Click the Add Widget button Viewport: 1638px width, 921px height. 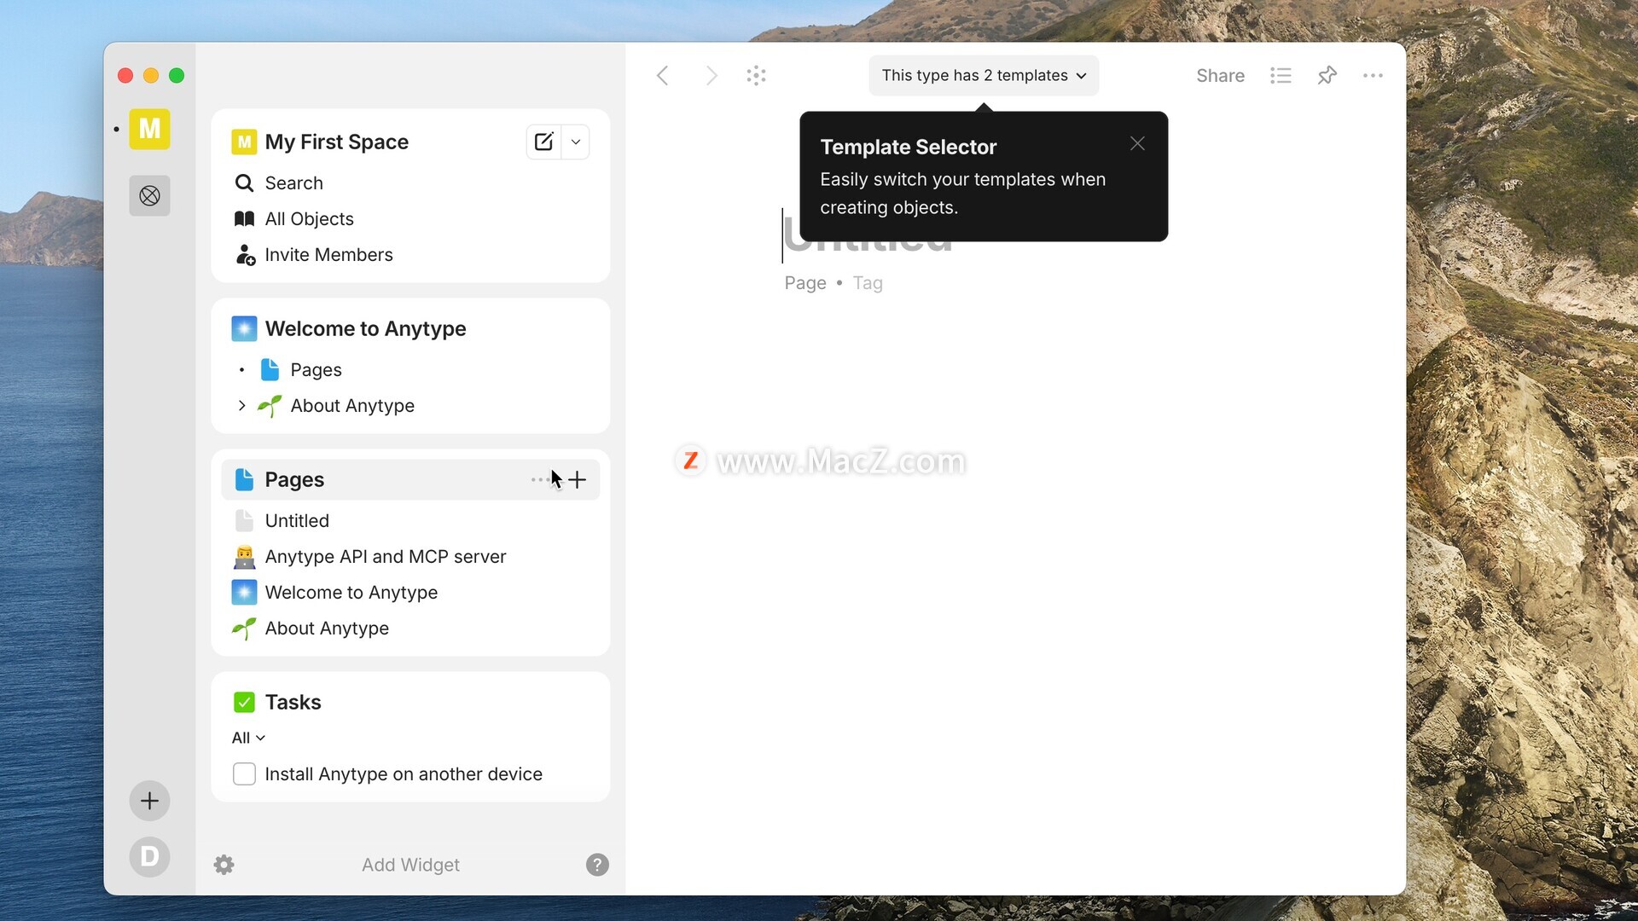pyautogui.click(x=410, y=865)
